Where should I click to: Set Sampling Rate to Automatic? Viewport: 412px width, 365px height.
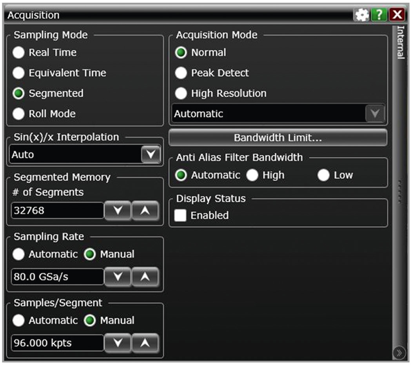[18, 254]
